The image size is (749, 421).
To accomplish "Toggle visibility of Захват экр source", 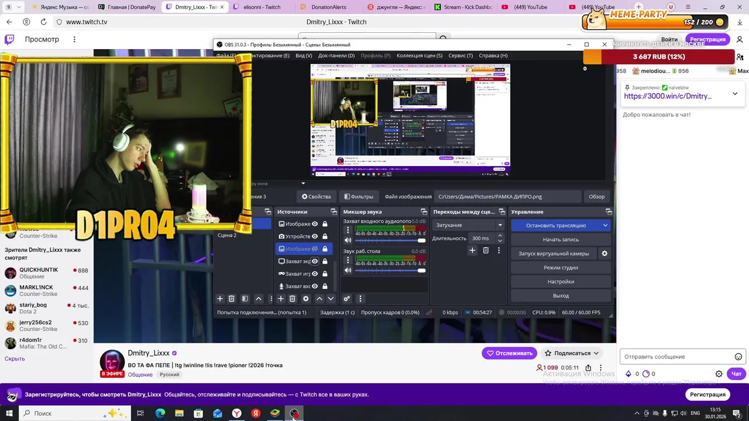I will 315,261.
